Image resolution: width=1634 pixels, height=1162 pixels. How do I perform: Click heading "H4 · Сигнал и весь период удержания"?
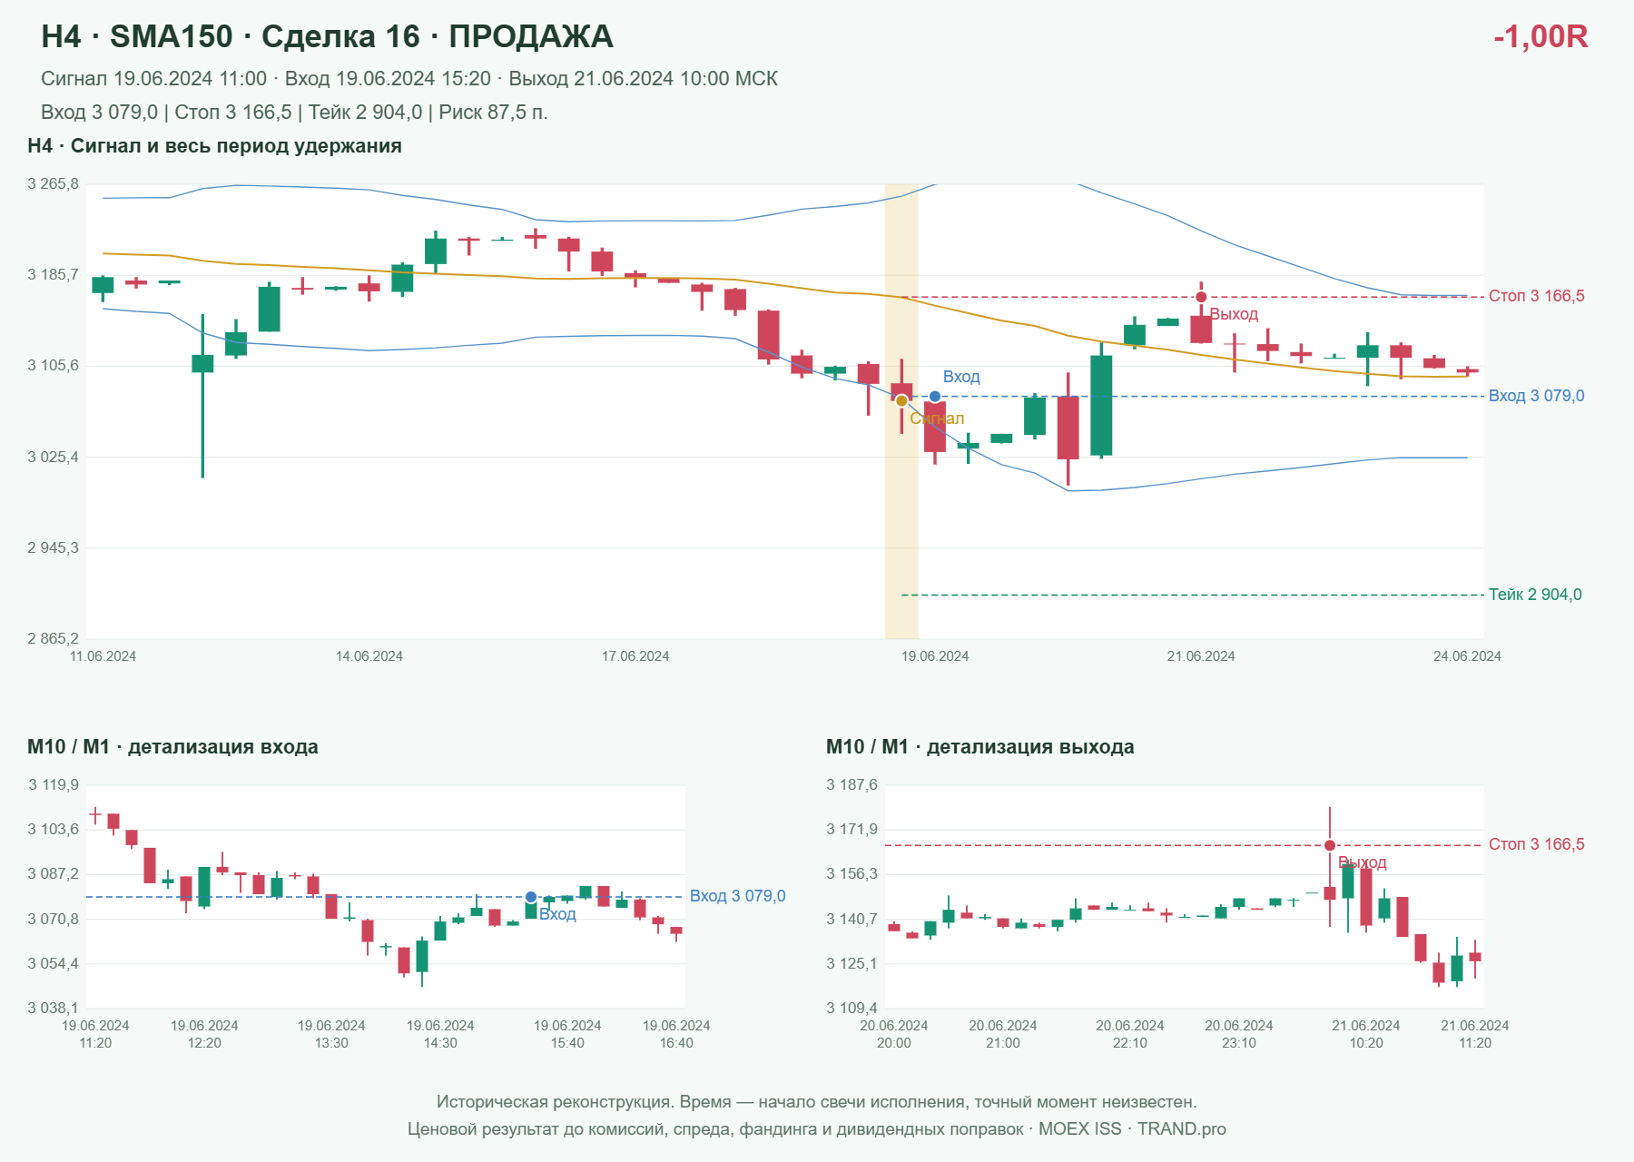click(x=214, y=146)
